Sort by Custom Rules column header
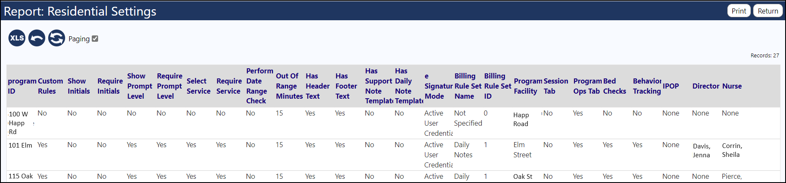 (50, 86)
